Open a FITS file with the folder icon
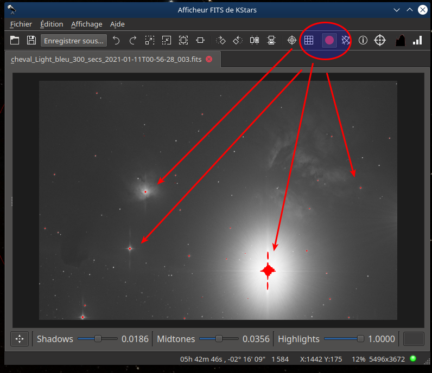 point(15,41)
